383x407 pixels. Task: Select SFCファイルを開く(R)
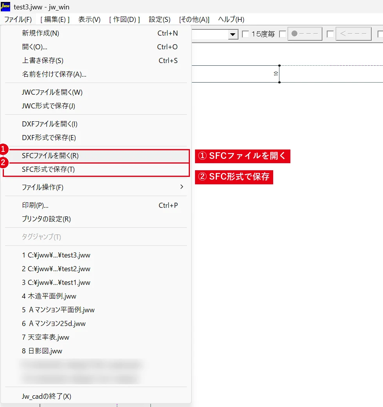click(96, 156)
